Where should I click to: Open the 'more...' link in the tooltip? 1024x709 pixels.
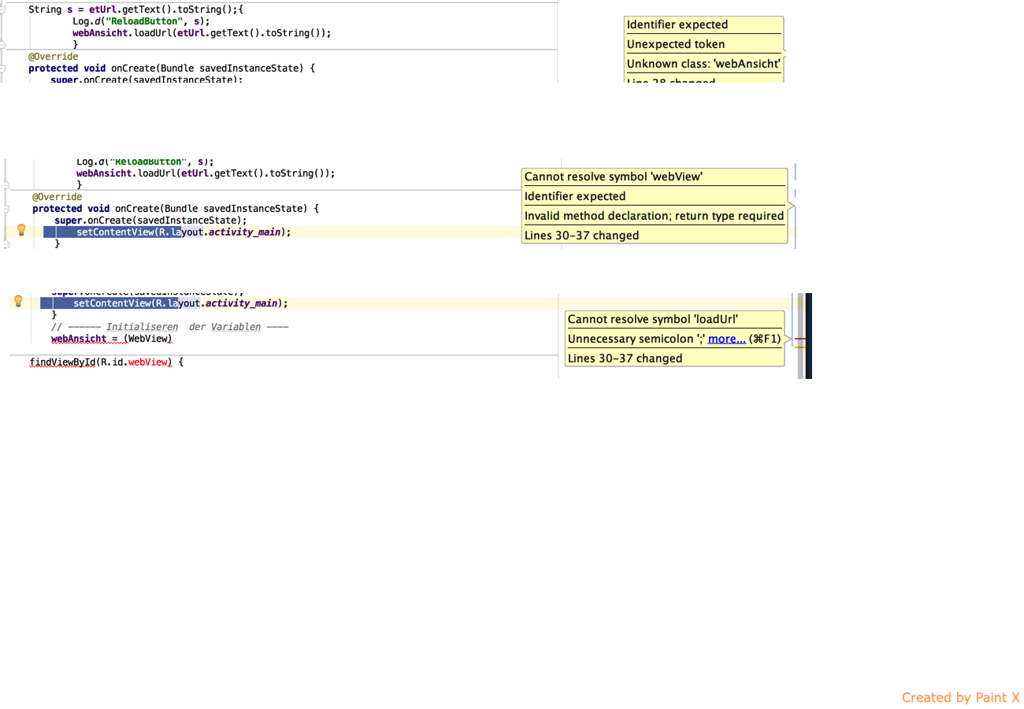(726, 339)
